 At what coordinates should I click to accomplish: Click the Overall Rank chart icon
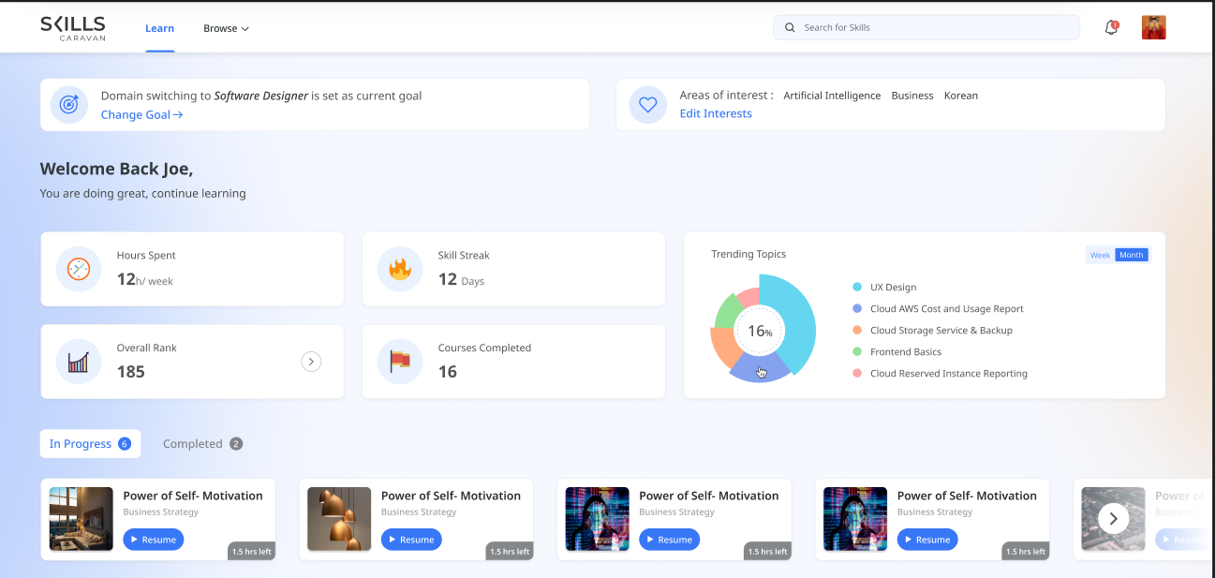pyautogui.click(x=79, y=362)
